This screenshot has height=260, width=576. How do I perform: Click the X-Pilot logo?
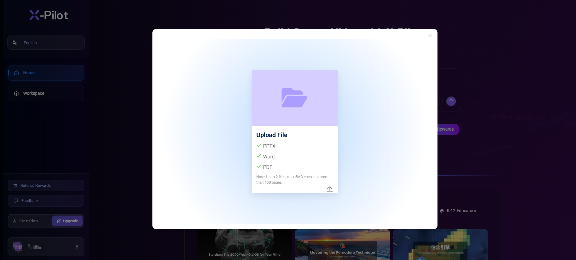pos(49,15)
